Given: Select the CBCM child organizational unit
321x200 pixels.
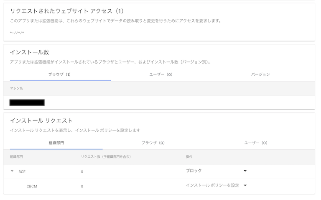Looking at the screenshot, I should click(x=32, y=186).
